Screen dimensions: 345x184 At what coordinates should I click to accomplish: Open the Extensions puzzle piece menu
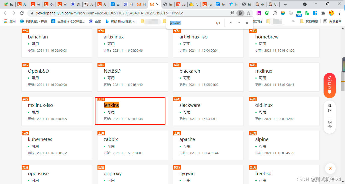tap(323, 13)
